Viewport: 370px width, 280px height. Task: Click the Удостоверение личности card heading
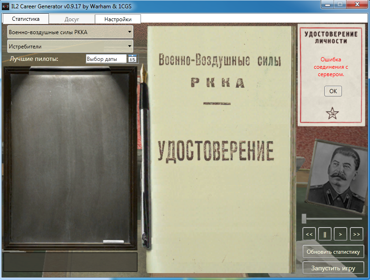[x=331, y=37]
